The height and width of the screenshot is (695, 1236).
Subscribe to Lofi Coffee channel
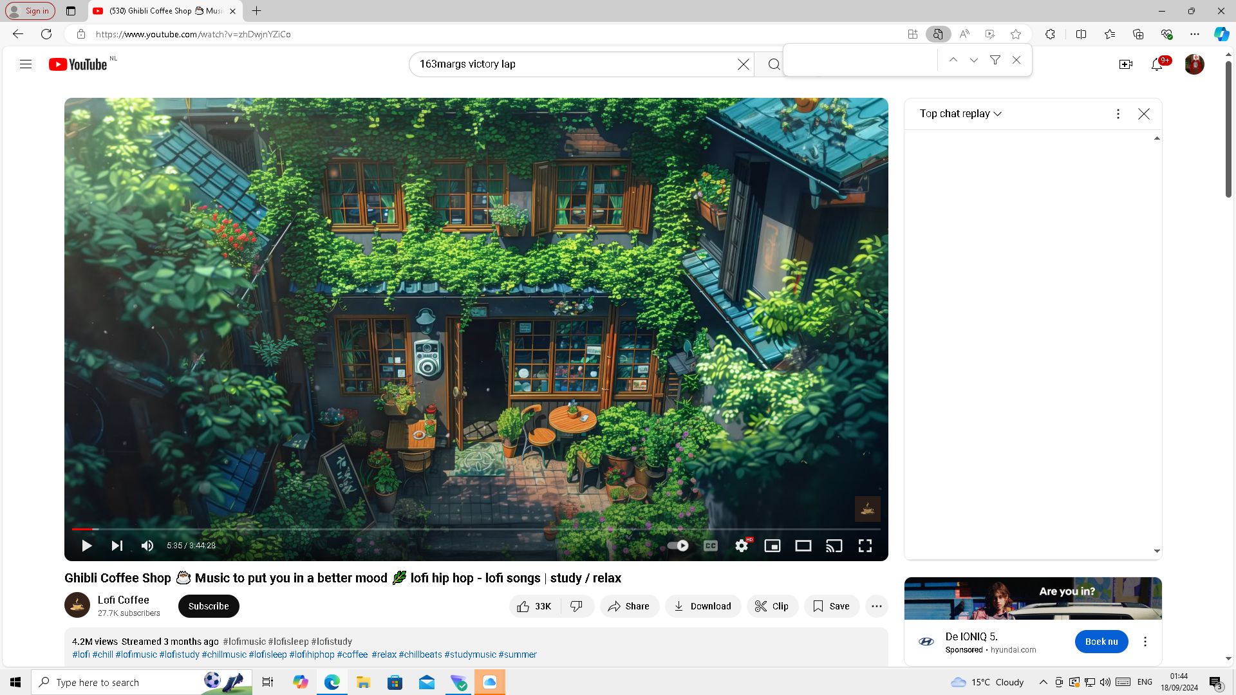coord(209,606)
